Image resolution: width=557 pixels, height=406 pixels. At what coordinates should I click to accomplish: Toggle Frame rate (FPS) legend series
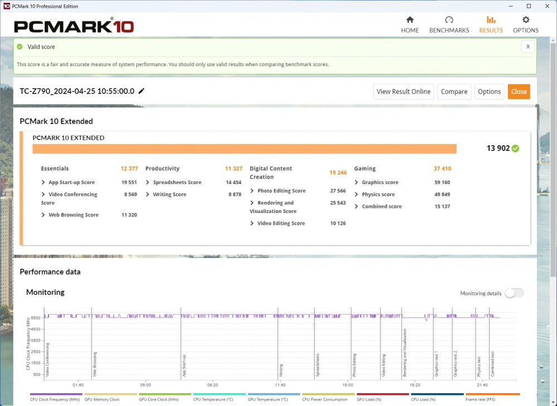point(492,398)
